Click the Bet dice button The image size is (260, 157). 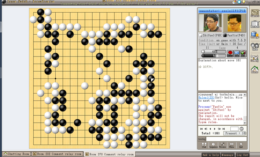pos(243,54)
